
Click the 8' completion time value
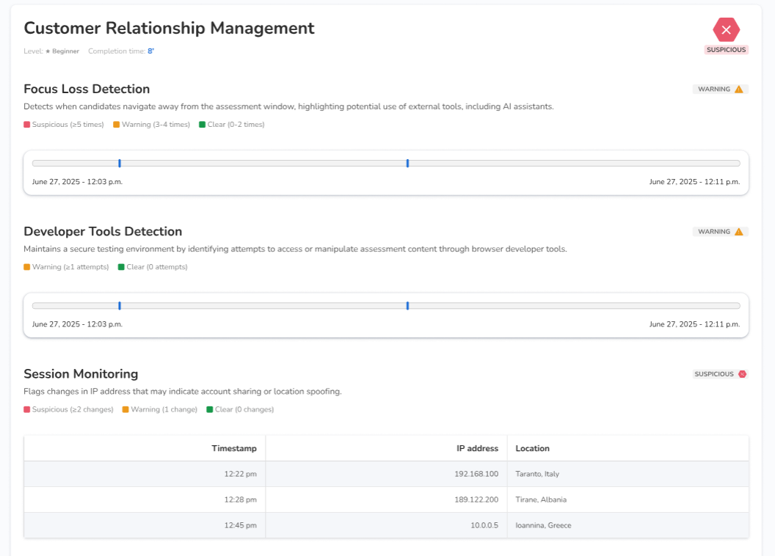(x=150, y=51)
